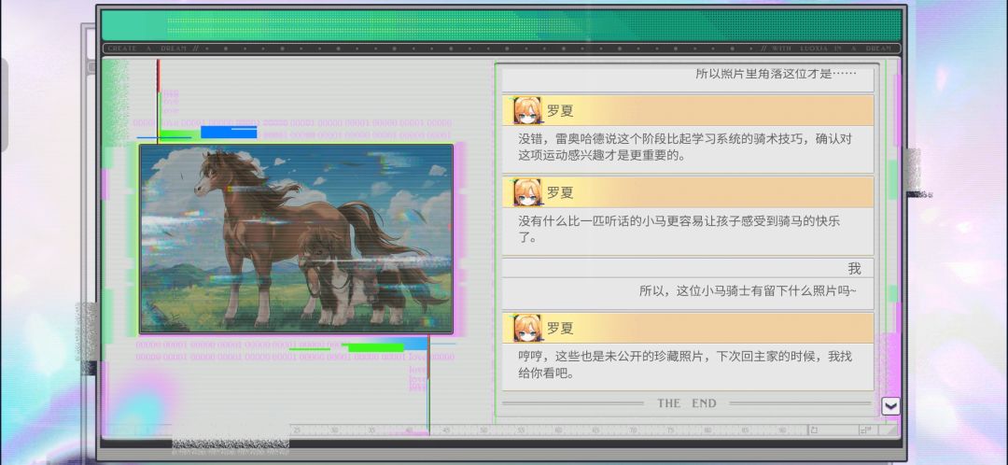Click the THE END divider text
Image resolution: width=1008 pixels, height=465 pixels.
click(x=687, y=403)
